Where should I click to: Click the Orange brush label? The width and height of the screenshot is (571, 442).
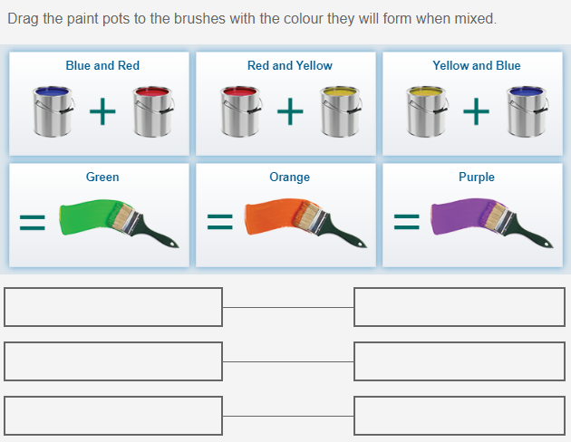[x=290, y=177]
